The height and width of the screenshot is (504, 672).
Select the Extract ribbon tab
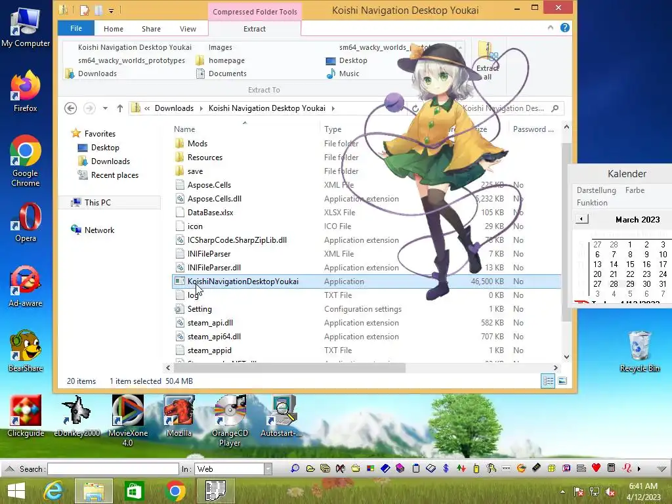pos(255,29)
